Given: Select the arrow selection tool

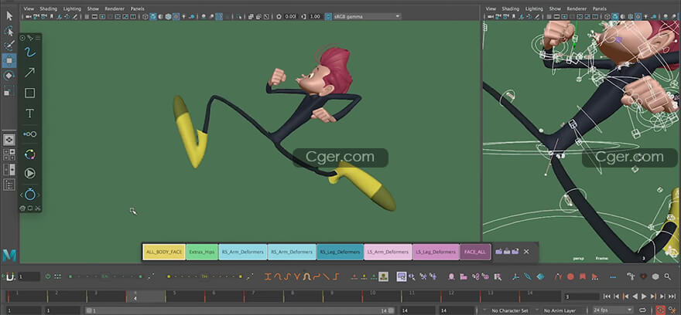Looking at the screenshot, I should pyautogui.click(x=9, y=15).
